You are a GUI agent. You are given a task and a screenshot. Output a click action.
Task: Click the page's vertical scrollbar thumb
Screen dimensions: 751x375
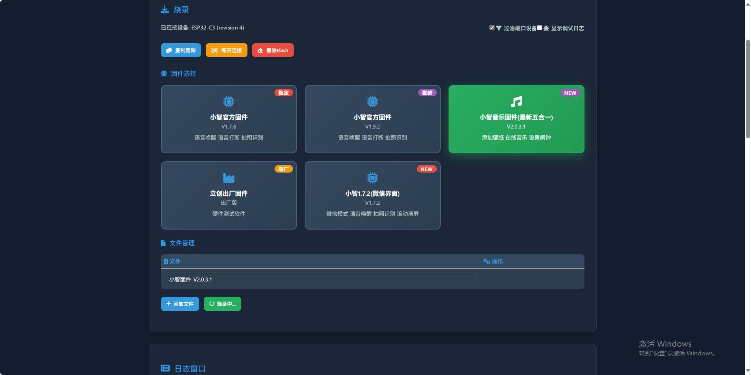point(748,88)
